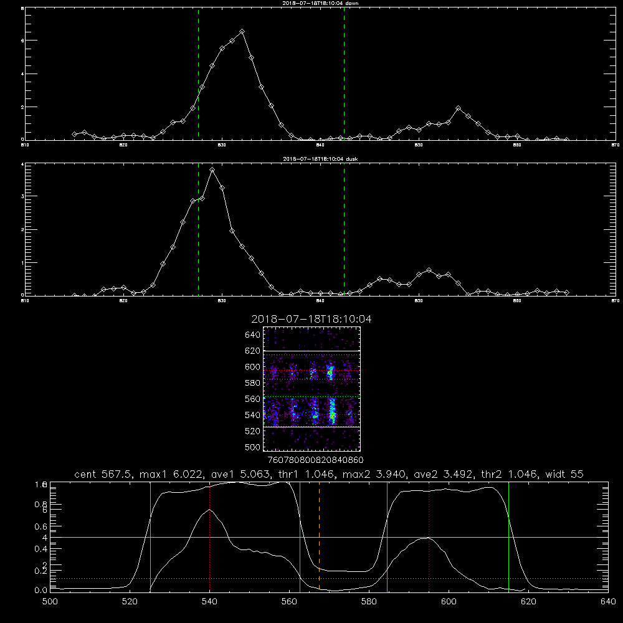Click the '2018-07-18T18:10:04 dusk' plot title

tap(320, 159)
